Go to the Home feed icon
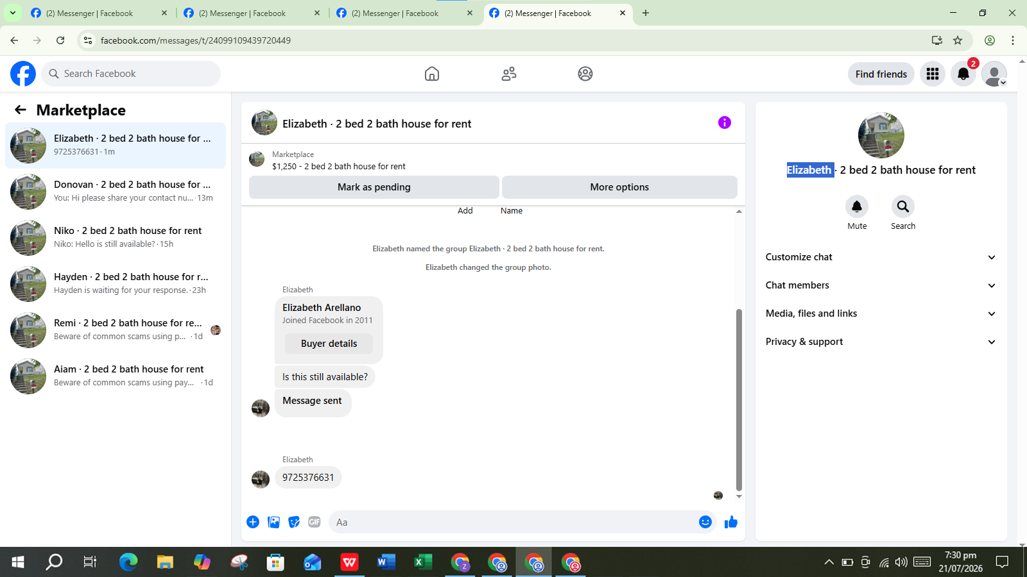Viewport: 1027px width, 577px height. tap(432, 74)
